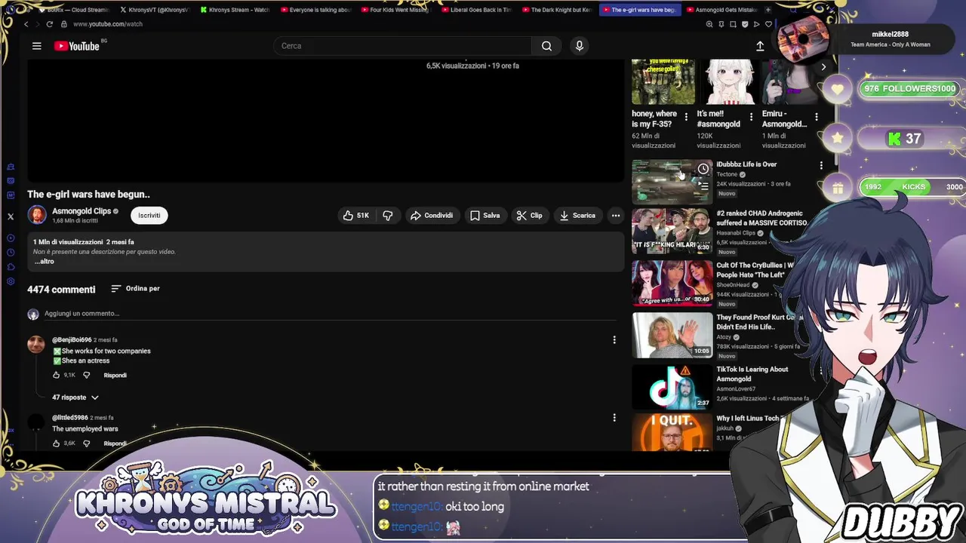Save the video with Salva button

tap(485, 216)
